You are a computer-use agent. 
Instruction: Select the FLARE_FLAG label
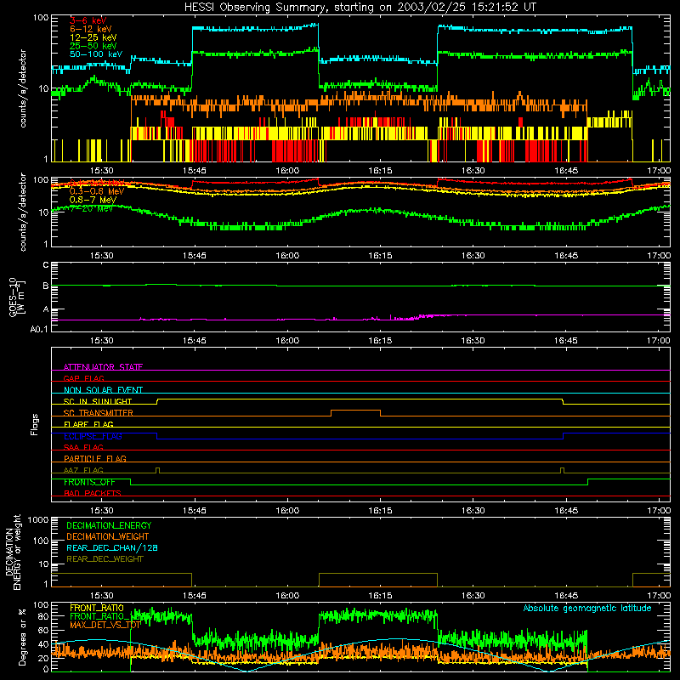pos(88,424)
